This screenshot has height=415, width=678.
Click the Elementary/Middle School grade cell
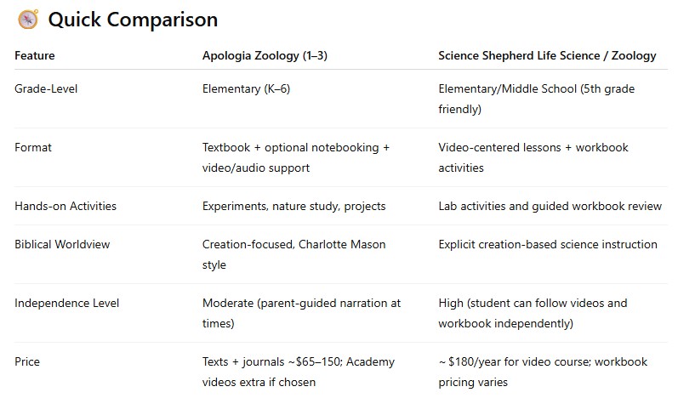click(x=536, y=99)
